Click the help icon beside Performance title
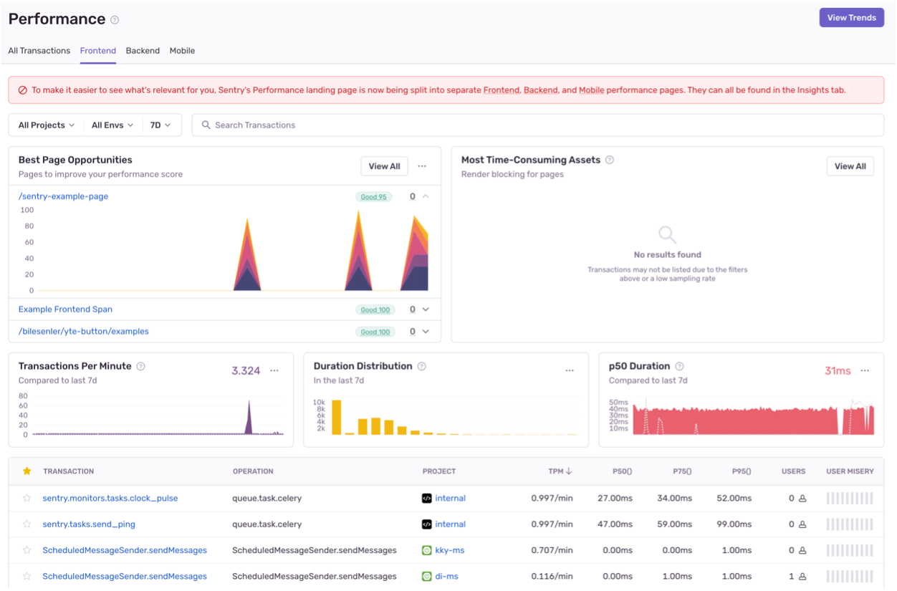Viewport: 897px width, 591px height. (x=115, y=20)
